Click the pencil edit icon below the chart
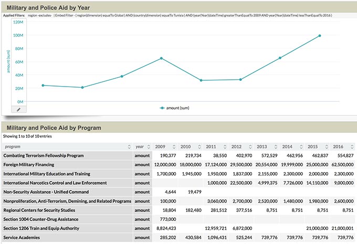The width and height of the screenshot is (357, 244). coord(19,109)
